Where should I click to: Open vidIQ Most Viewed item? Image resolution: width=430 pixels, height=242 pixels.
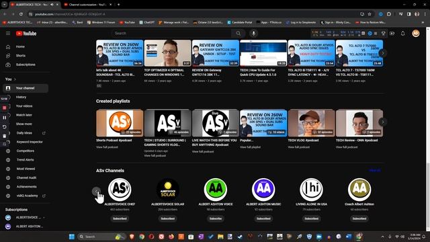[x=26, y=169]
